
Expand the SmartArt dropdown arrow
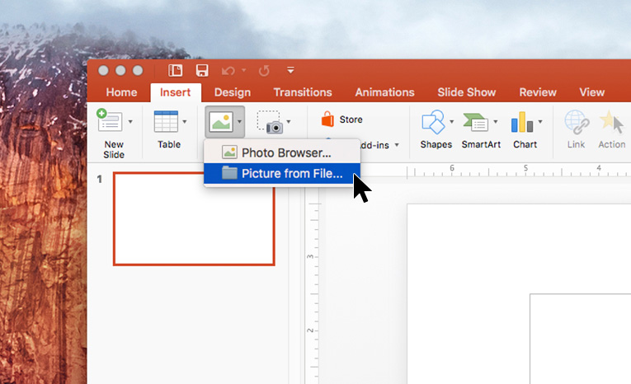(x=496, y=121)
